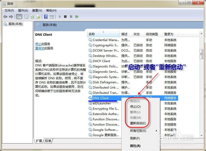
Task: Select 服务(本地) in the left tree
Action: point(15,24)
